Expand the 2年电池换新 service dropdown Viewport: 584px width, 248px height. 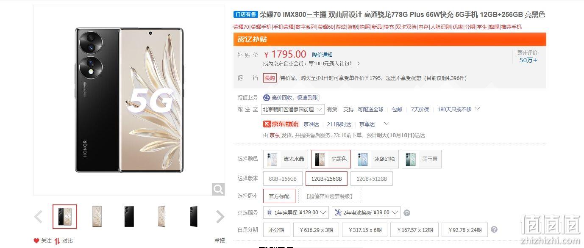tap(366, 212)
